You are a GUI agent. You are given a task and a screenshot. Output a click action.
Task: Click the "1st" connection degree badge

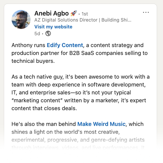pyautogui.click(x=85, y=14)
